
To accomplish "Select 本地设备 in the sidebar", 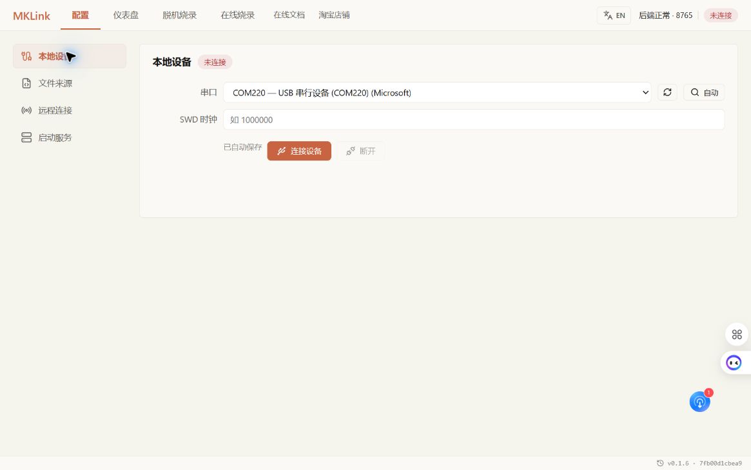I will [70, 56].
